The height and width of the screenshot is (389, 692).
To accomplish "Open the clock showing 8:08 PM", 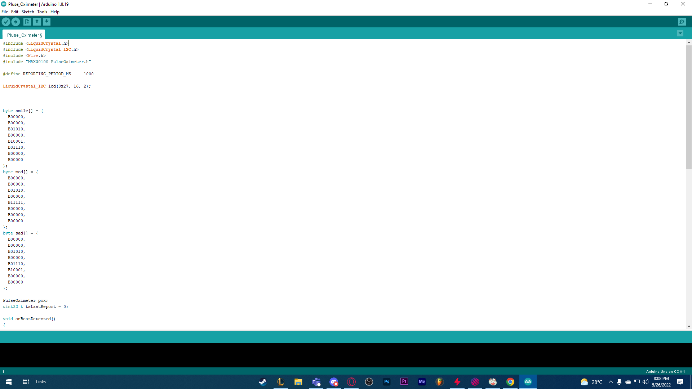I will [x=661, y=382].
